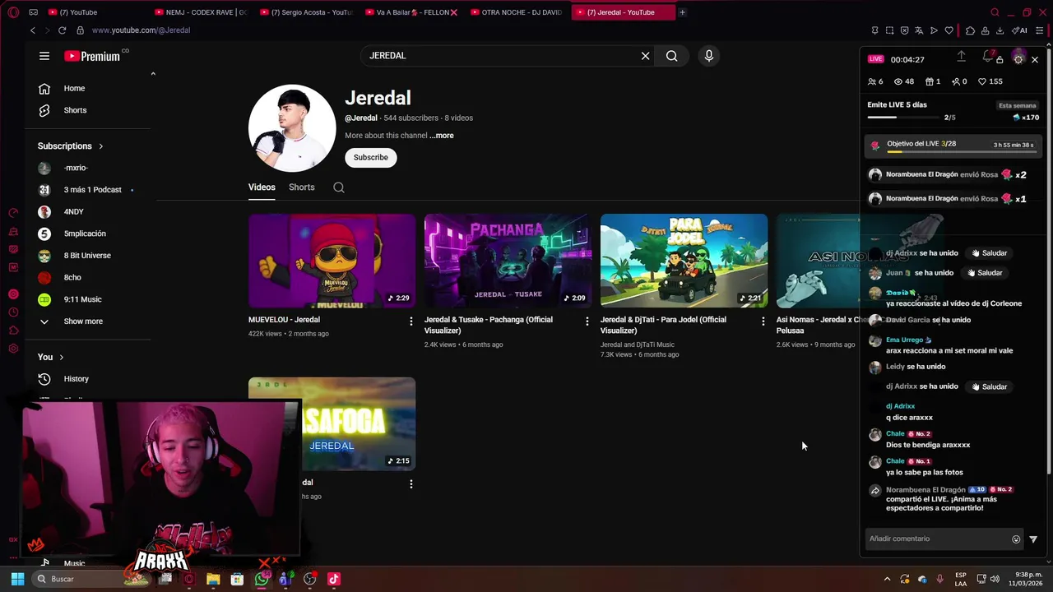Screen dimensions: 1053x592
Task: Open 9:11 Music subscription channel
Action: (x=82, y=299)
